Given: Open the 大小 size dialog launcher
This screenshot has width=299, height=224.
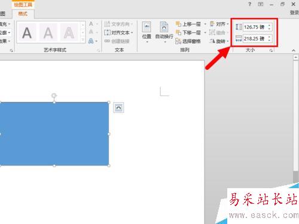Looking at the screenshot, I should (271, 51).
